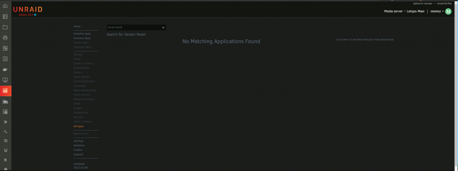458x171 pixels.
Task: Go to Home in Apps menu
Action: point(77,26)
